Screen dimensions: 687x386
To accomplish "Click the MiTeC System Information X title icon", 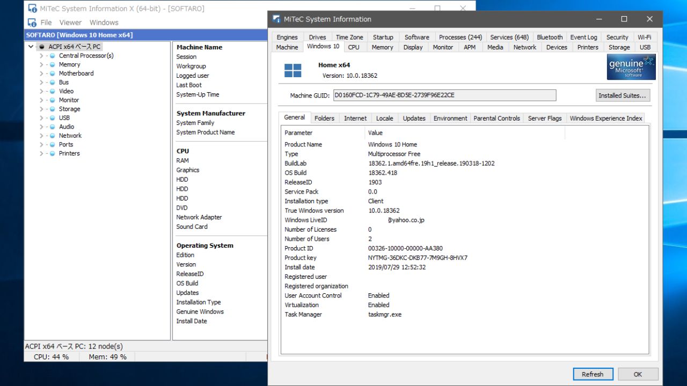I will coord(32,8).
